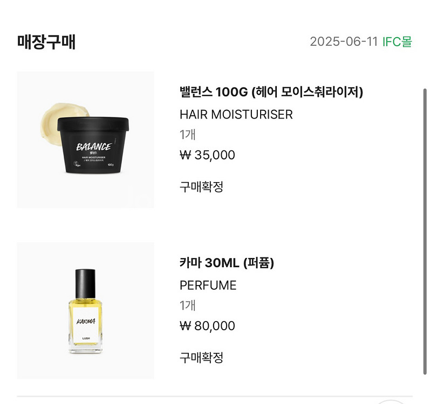Viewport: 430px width, 404px height.
Task: Click the 1개 quantity for Karma perfume
Action: pyautogui.click(x=187, y=305)
